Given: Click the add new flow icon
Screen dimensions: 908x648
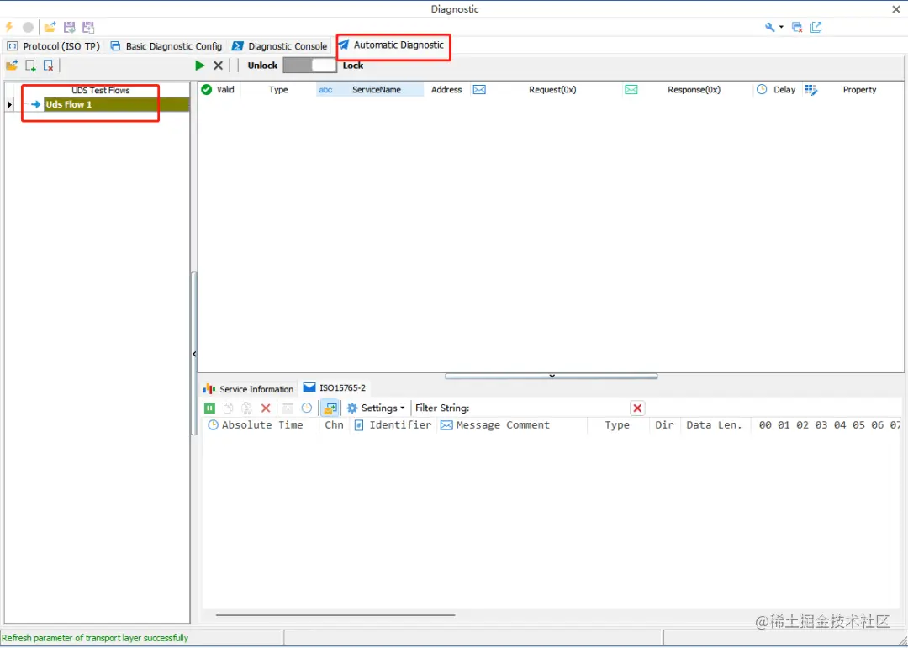Looking at the screenshot, I should click(31, 66).
